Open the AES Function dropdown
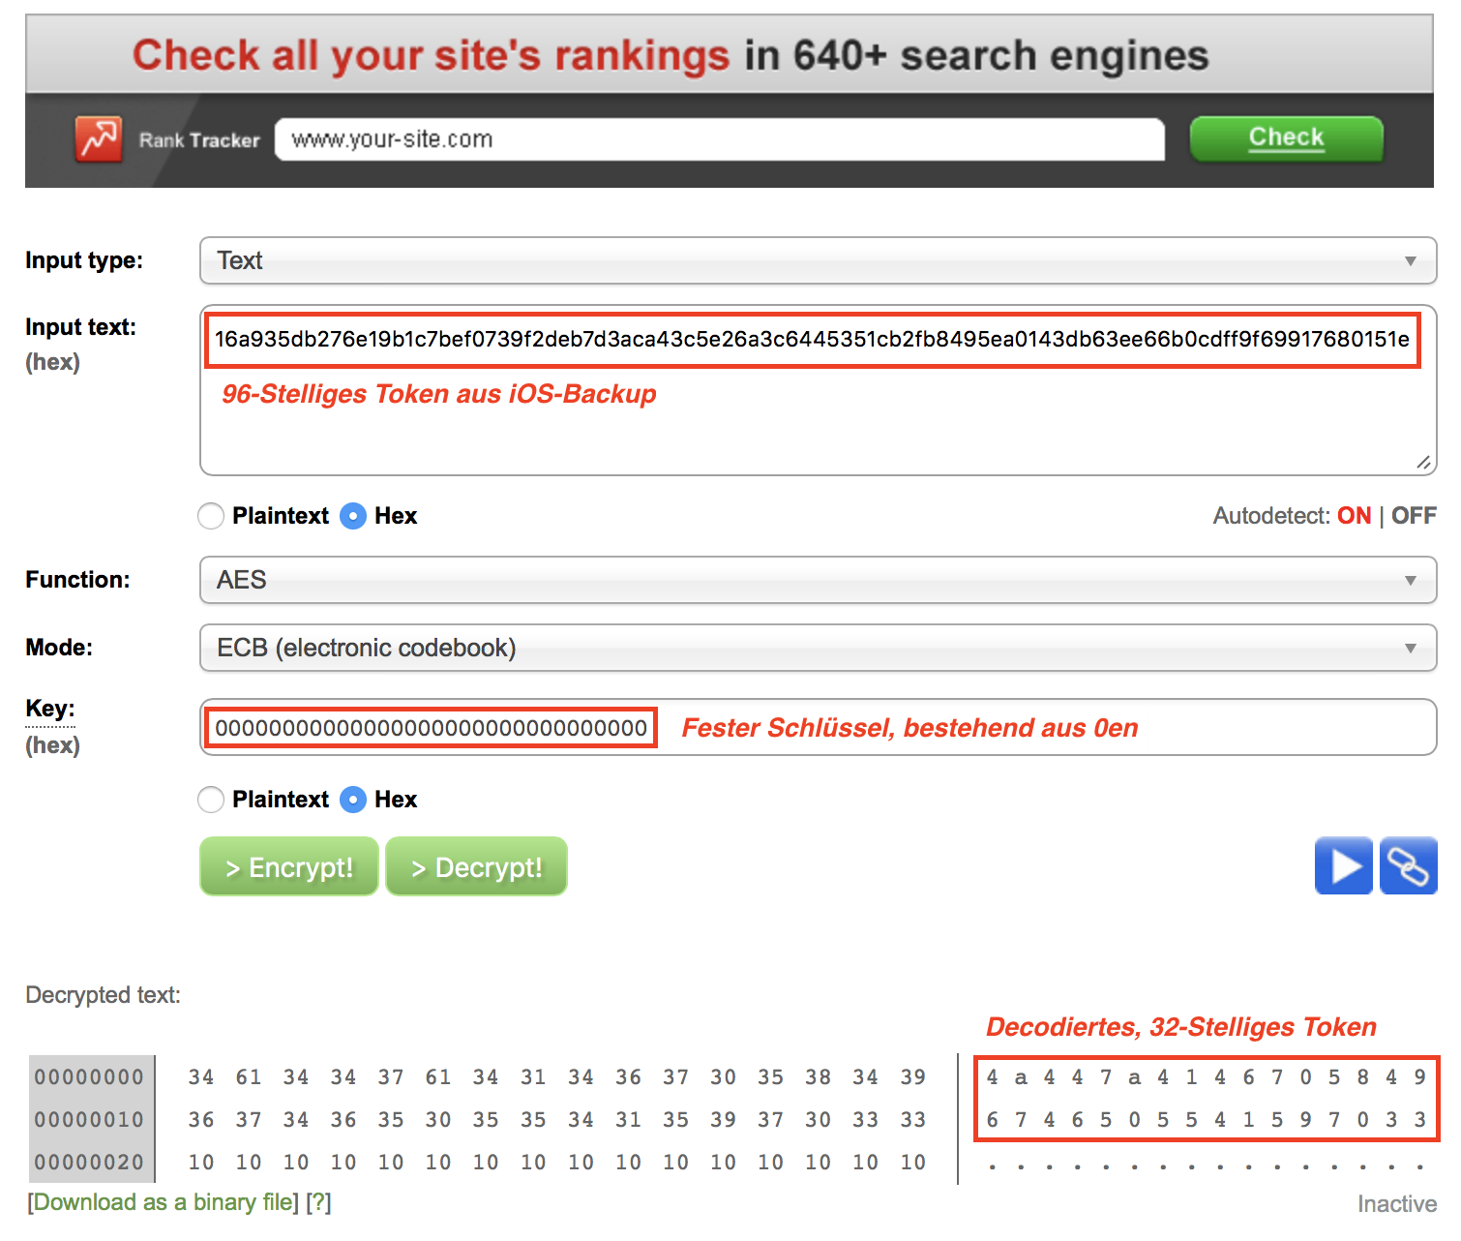This screenshot has width=1461, height=1241. [818, 580]
